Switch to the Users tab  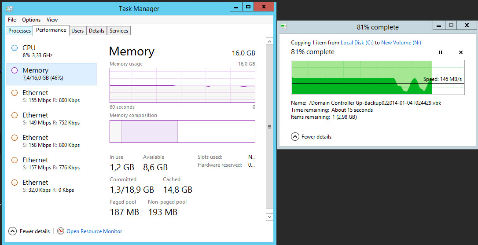[x=77, y=31]
